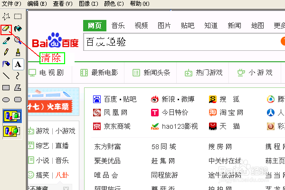
Task: Click the 聚美优品 text link
Action: (x=107, y=161)
